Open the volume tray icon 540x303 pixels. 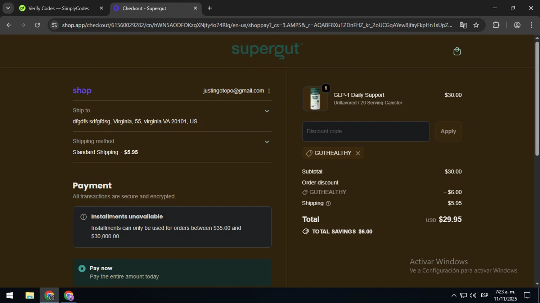pyautogui.click(x=473, y=295)
